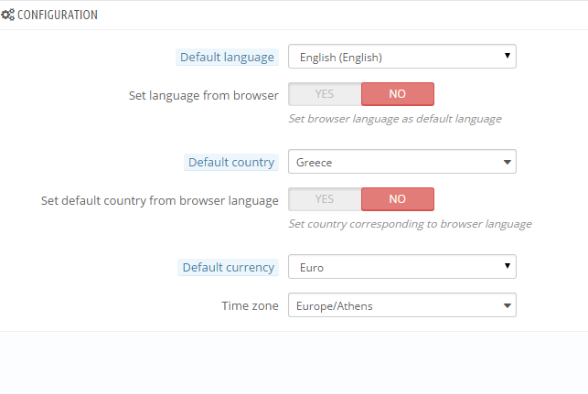Click the Set language from browser label
588x394 pixels.
(x=204, y=94)
